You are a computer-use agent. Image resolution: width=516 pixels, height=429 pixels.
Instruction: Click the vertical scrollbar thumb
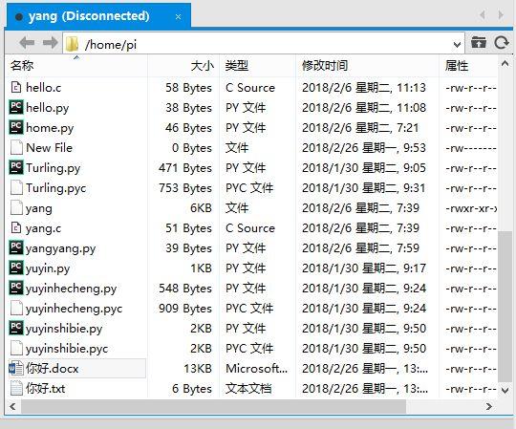[505, 307]
